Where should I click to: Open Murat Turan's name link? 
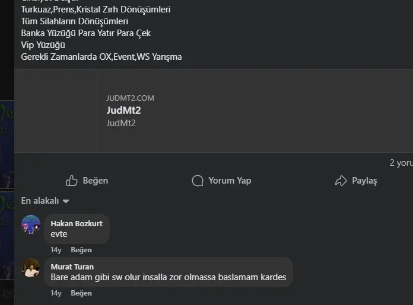[x=72, y=267]
